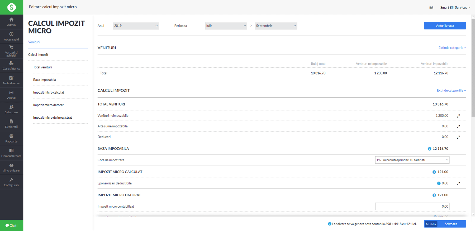The height and width of the screenshot is (231, 475).
Task: Expand details for Venituri neimpozabile row
Action: point(458,116)
